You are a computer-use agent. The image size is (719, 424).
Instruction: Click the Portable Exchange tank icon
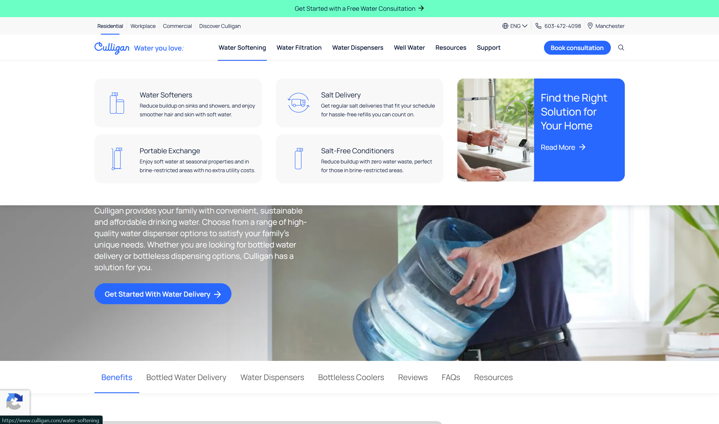(x=117, y=159)
